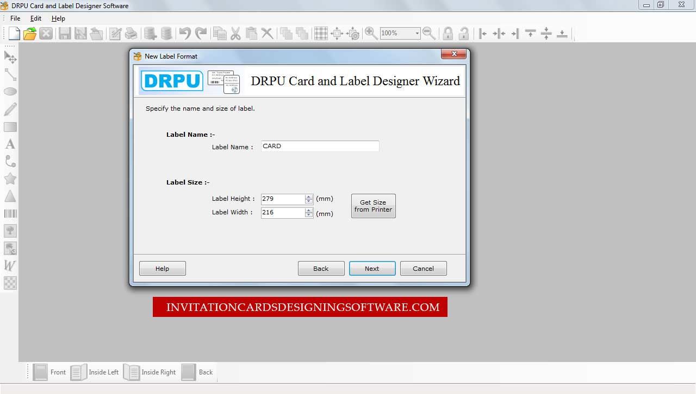696x394 pixels.
Task: Select the Barcode tool
Action: pyautogui.click(x=10, y=214)
